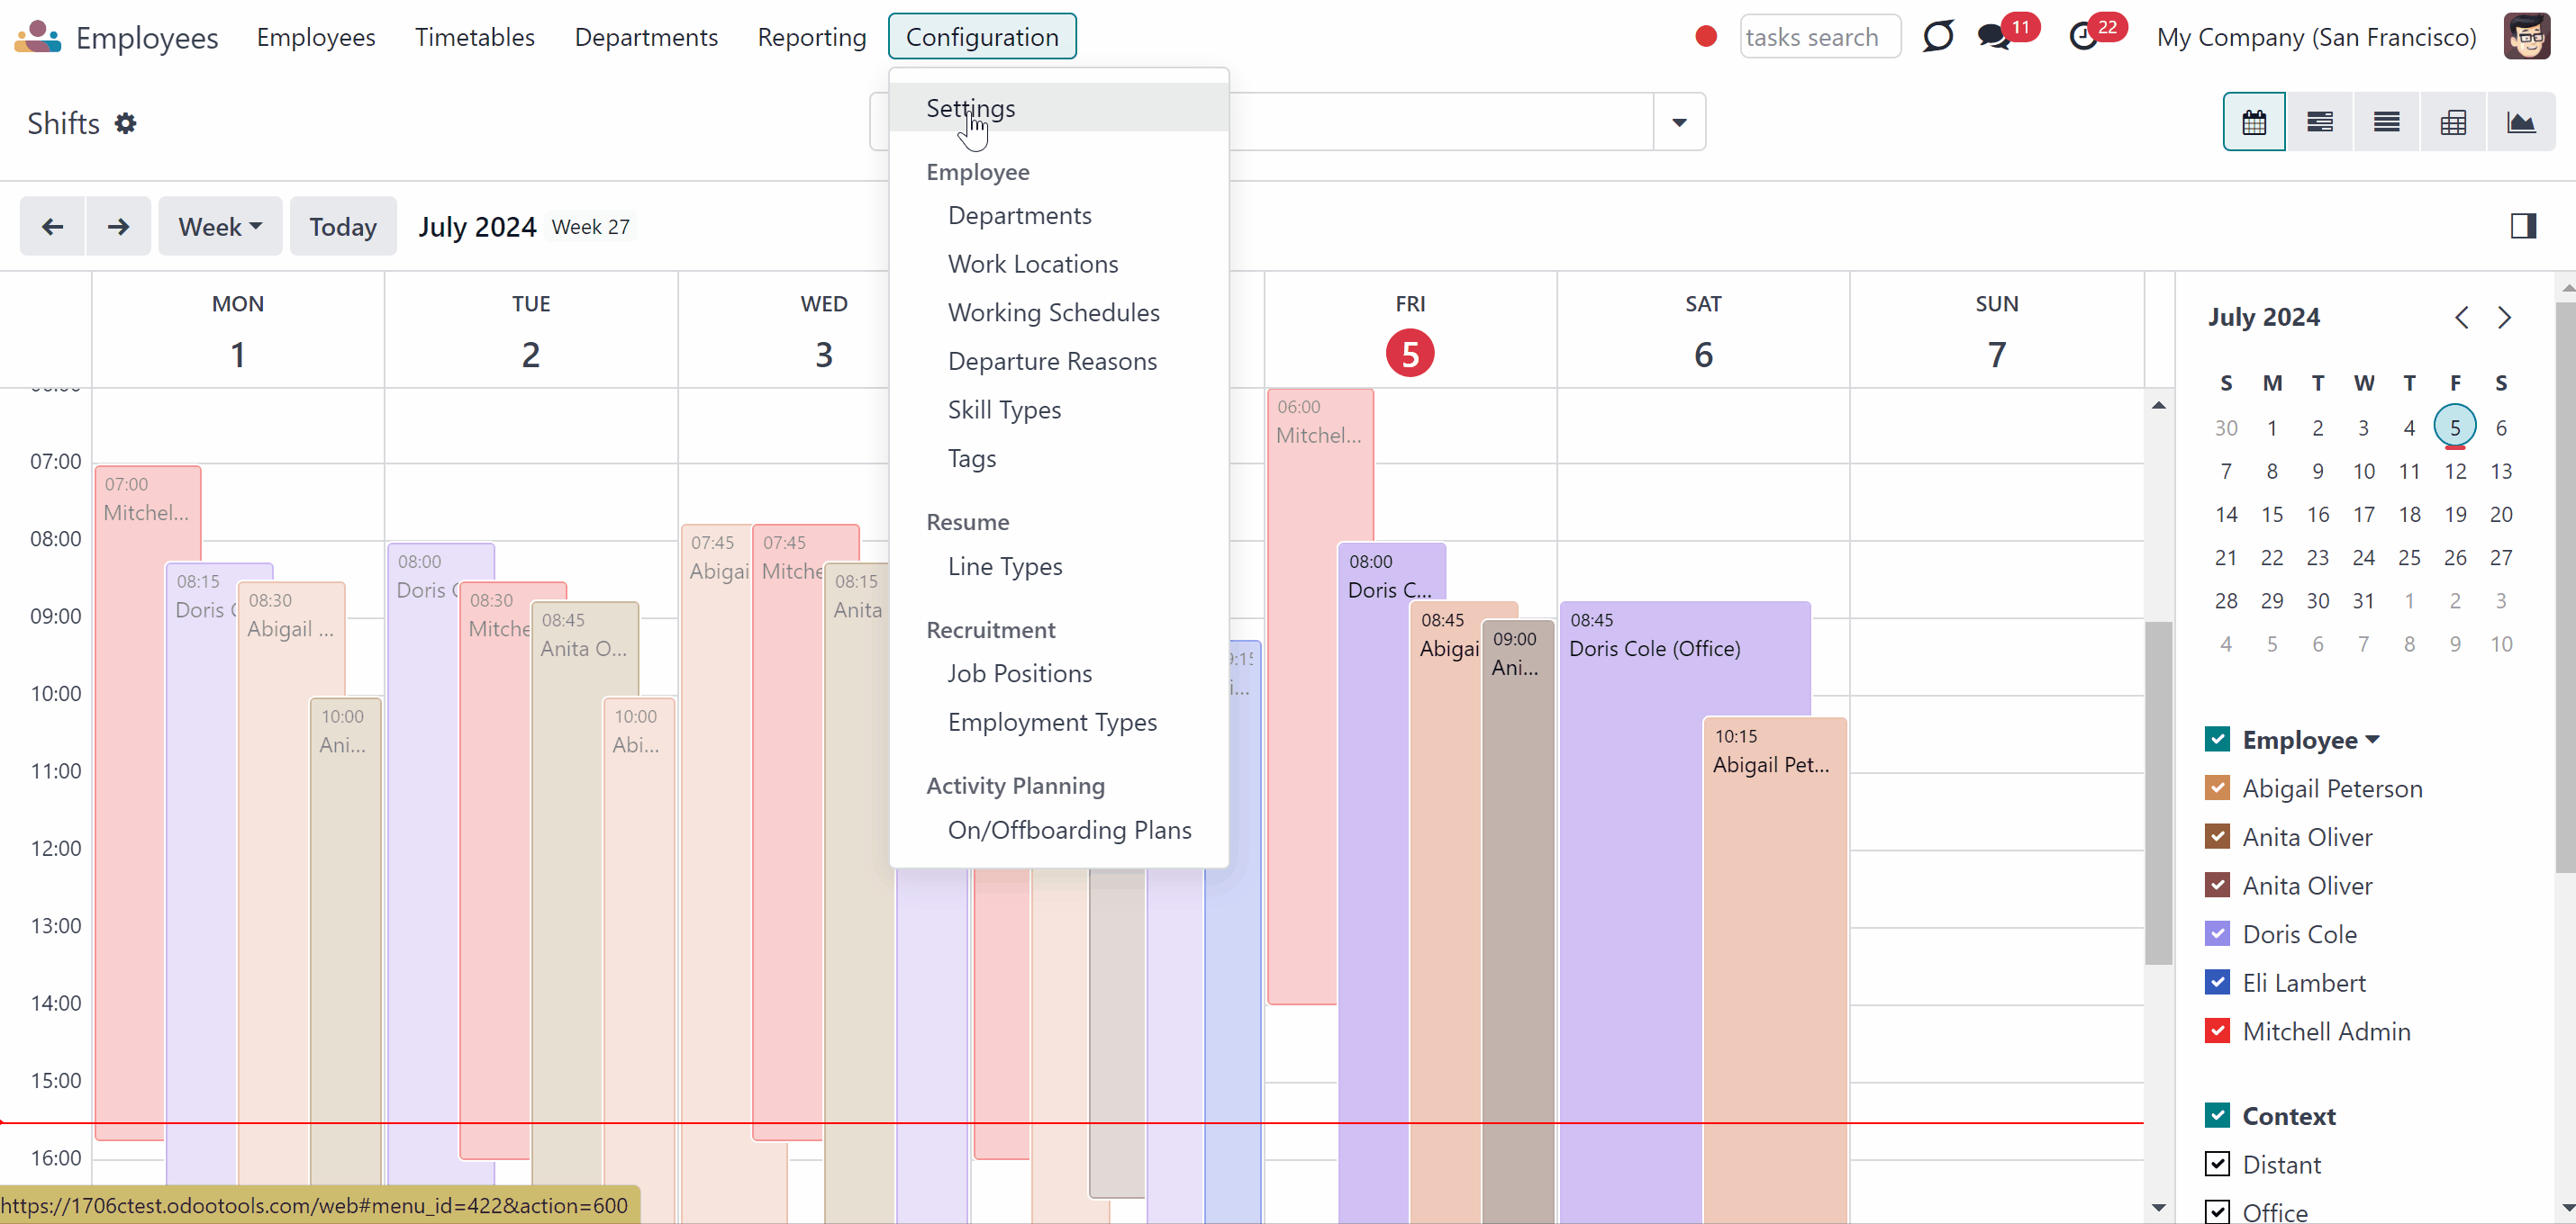Click the Today button
The image size is (2576, 1224).
click(x=343, y=226)
